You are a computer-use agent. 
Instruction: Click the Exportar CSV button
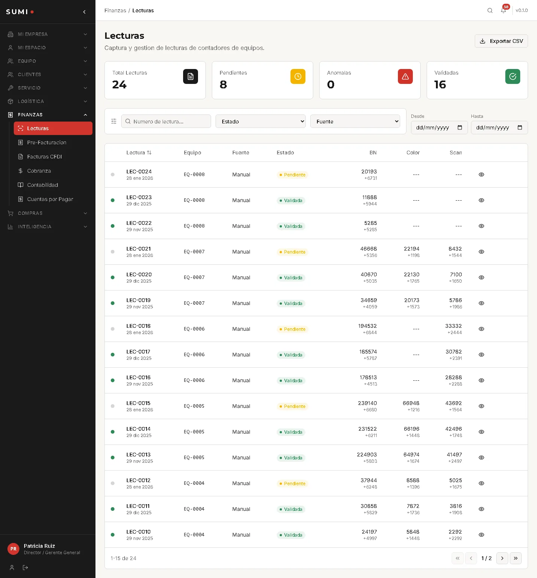pos(501,41)
